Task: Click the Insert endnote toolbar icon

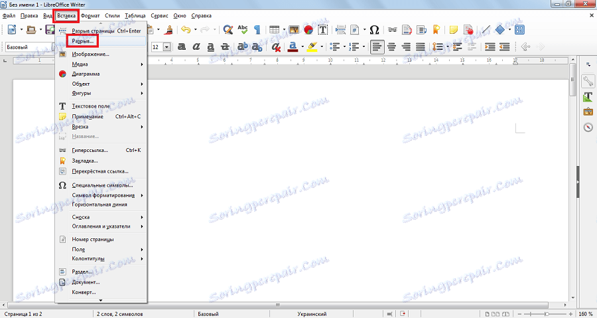Action: pos(421,30)
